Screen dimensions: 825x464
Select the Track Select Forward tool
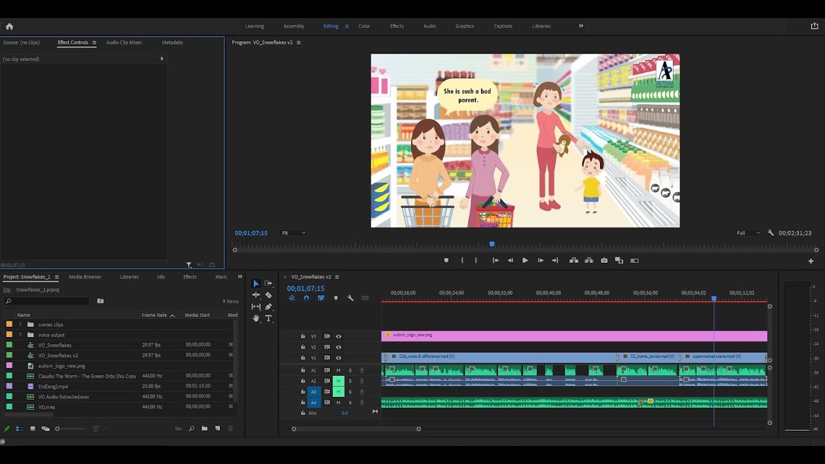click(x=268, y=284)
